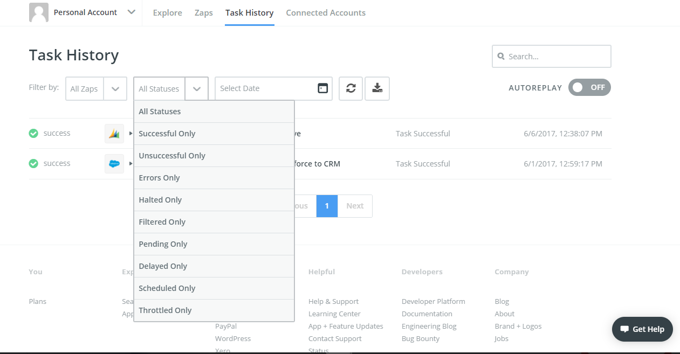Open App + Feature Updates link

click(x=346, y=326)
